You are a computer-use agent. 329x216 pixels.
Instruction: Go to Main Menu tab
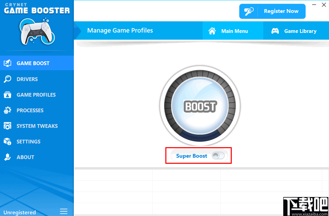(x=233, y=31)
